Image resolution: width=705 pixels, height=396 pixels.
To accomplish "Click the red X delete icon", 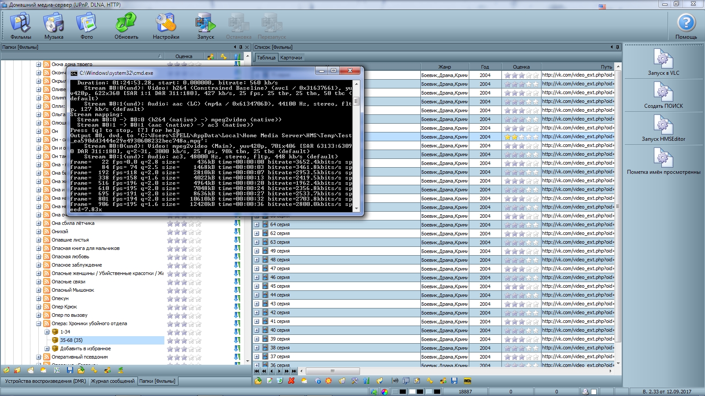I will pyautogui.click(x=291, y=381).
